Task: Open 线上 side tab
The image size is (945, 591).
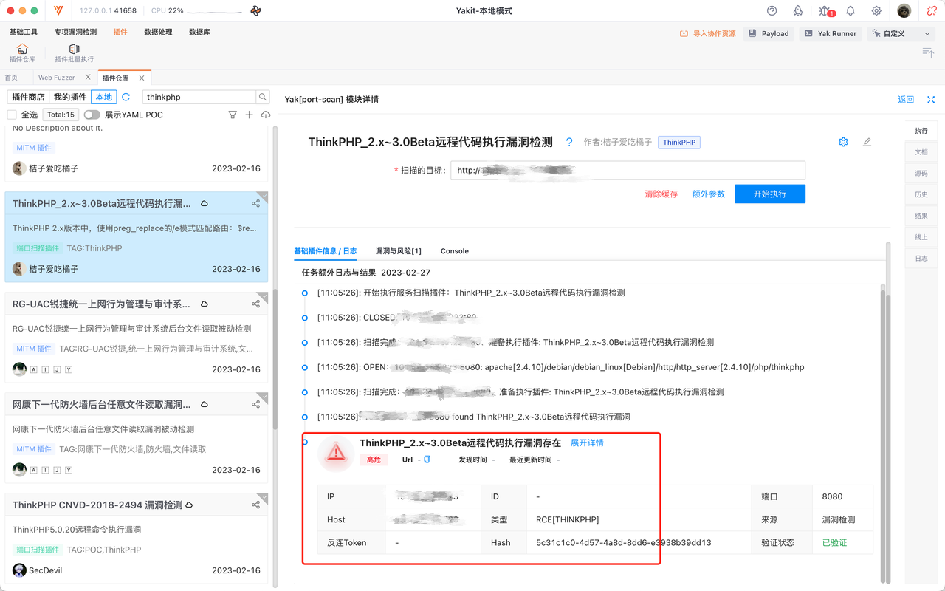Action: coord(921,237)
